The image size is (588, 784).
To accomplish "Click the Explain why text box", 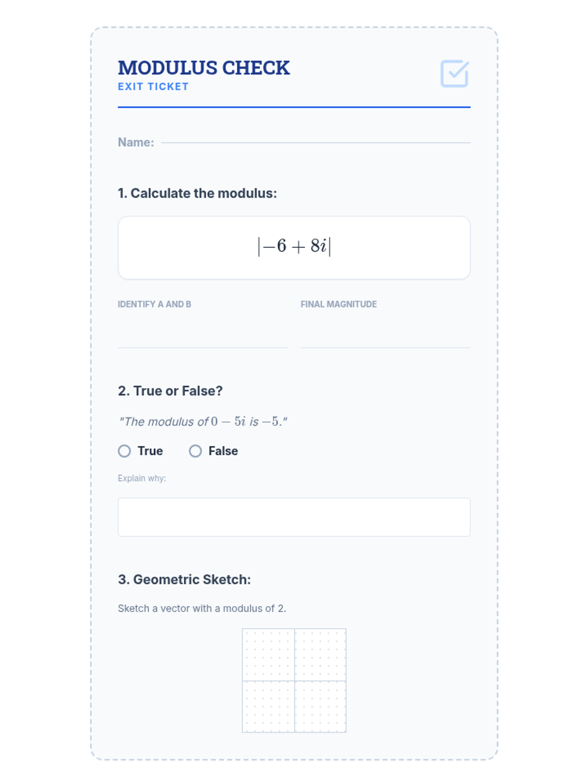I will pyautogui.click(x=294, y=517).
